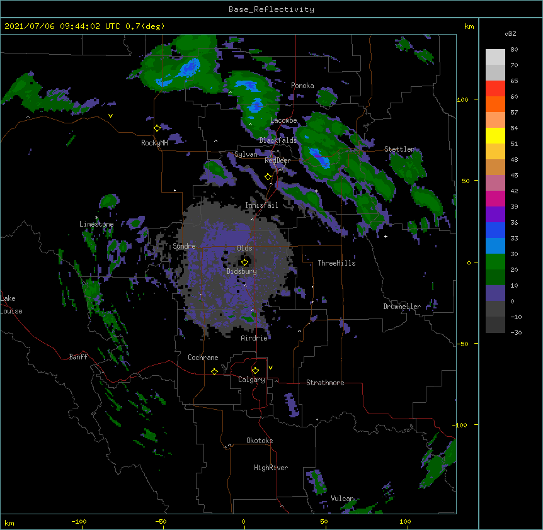This screenshot has height=530, width=543.
Task: Click the Olds city label
Action: pyautogui.click(x=244, y=248)
